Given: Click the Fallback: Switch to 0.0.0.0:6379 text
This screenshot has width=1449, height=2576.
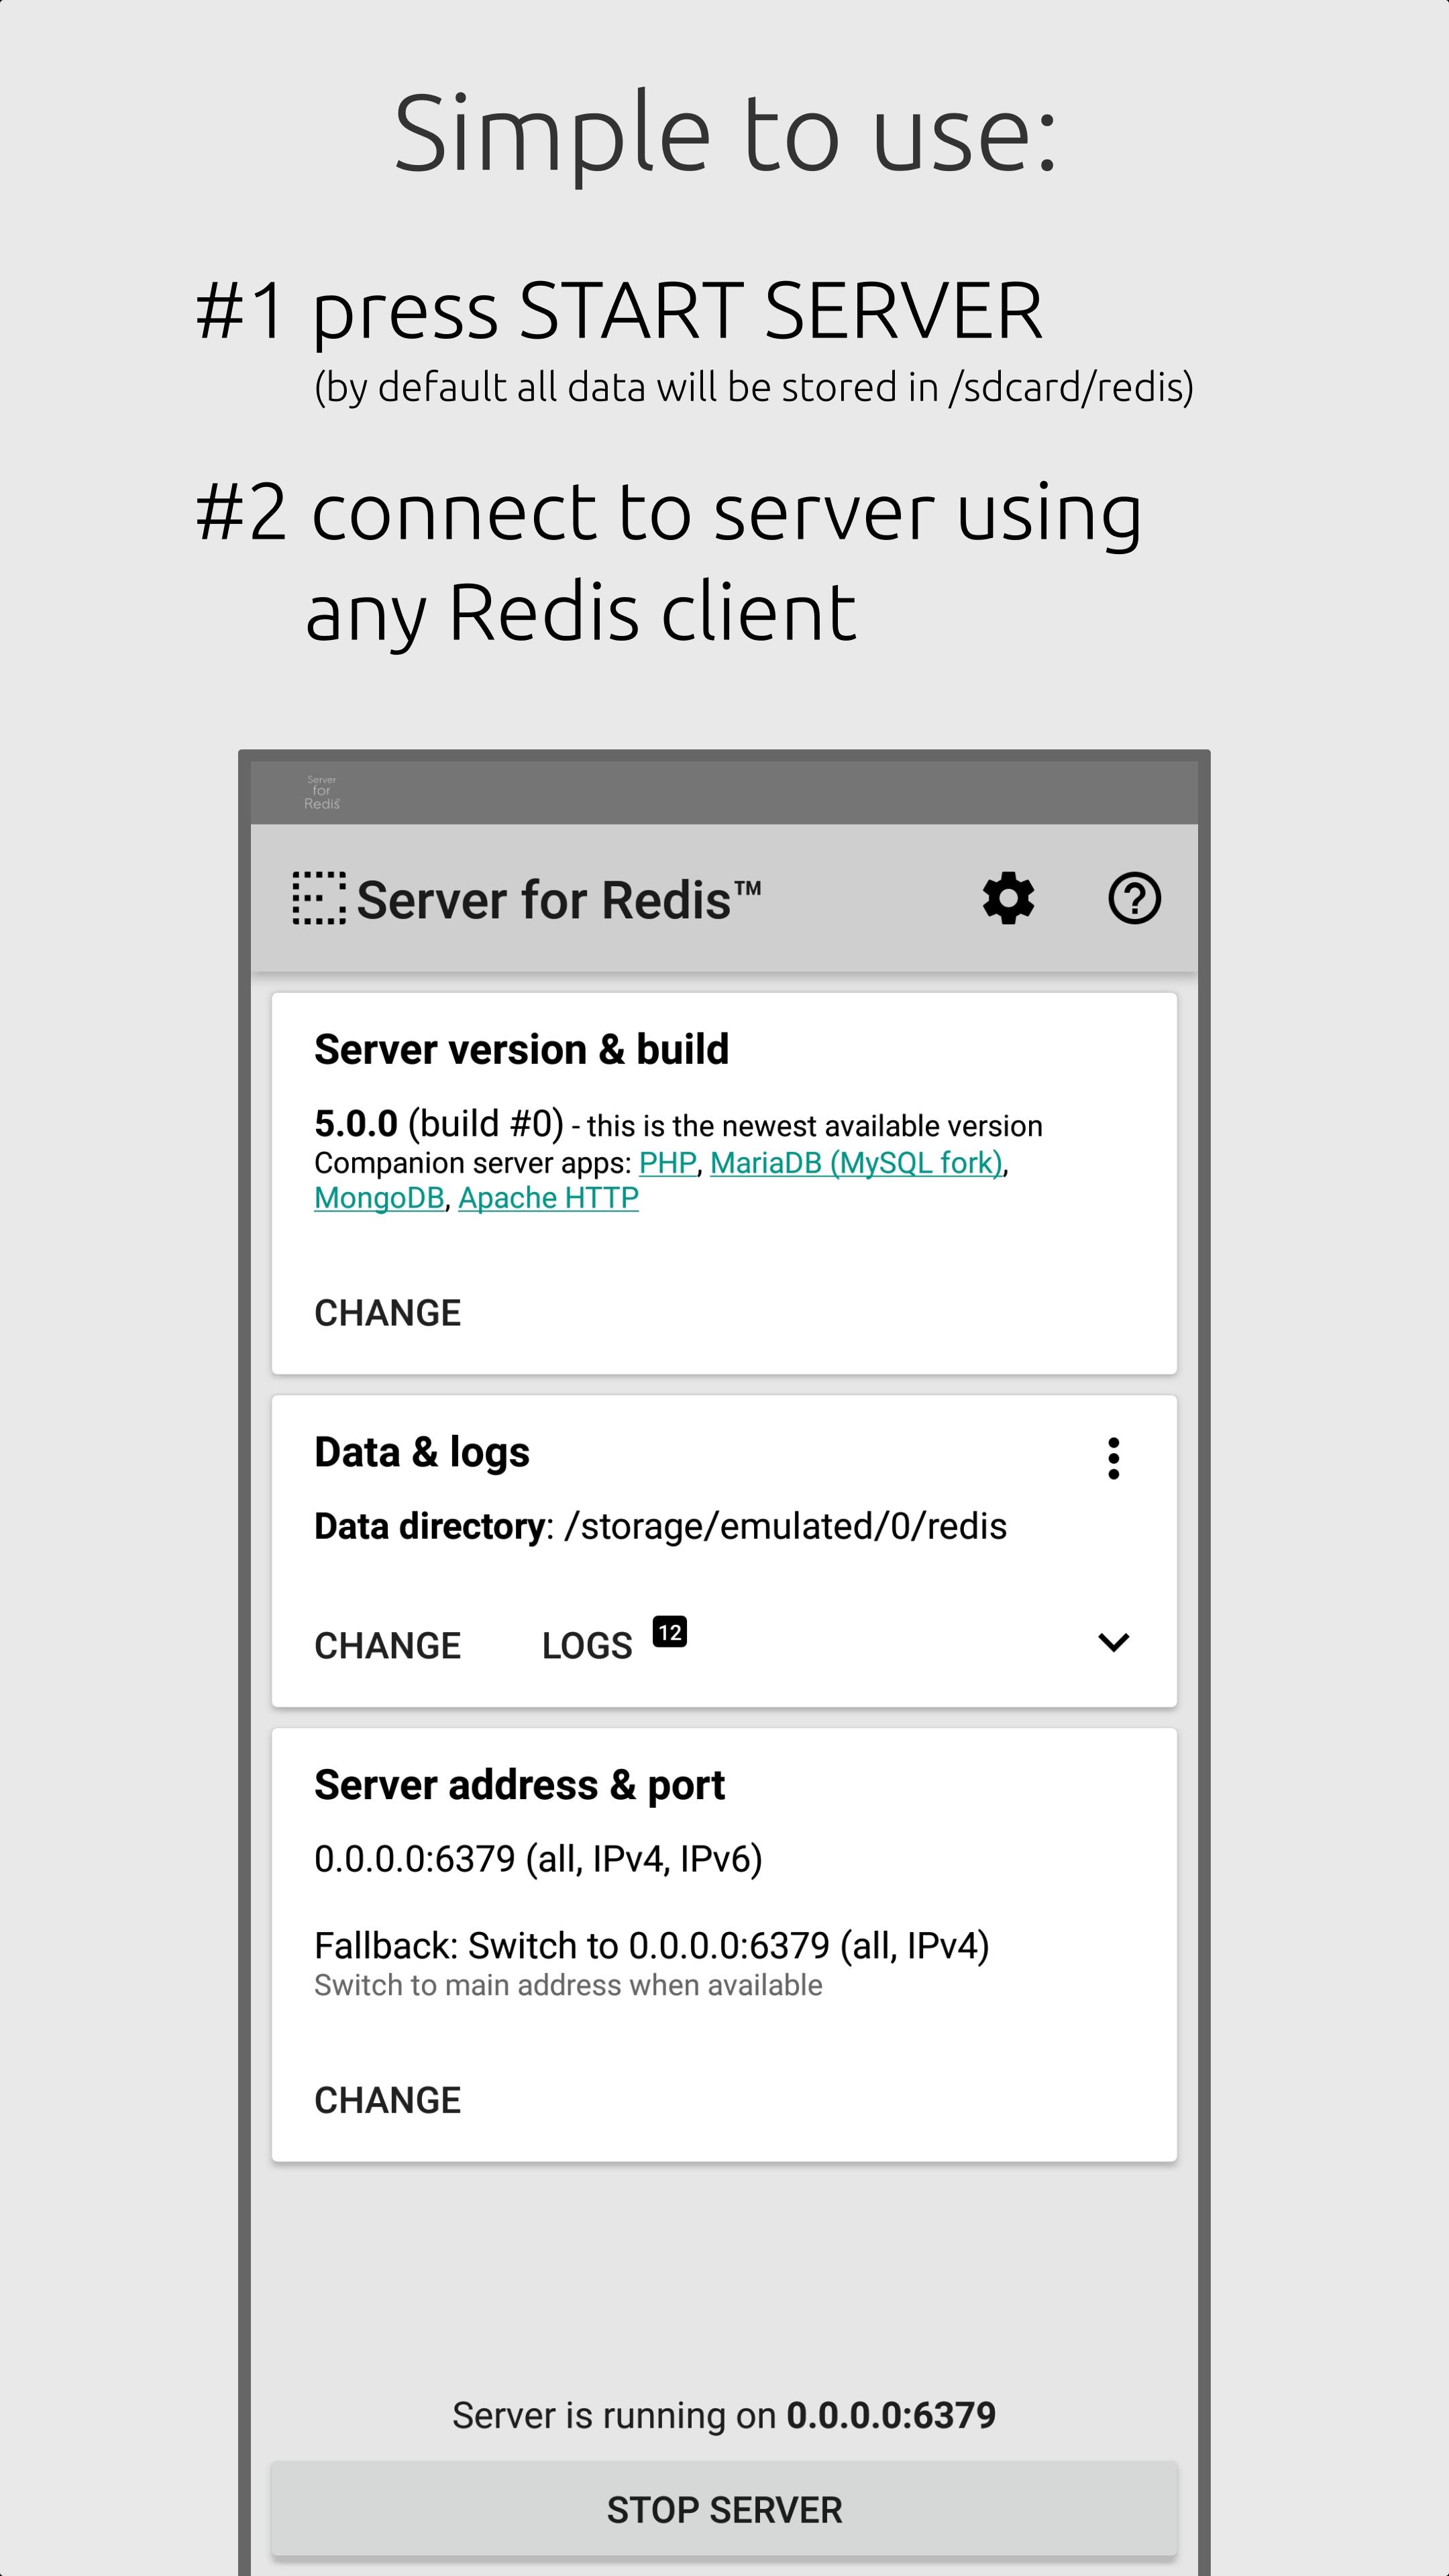Looking at the screenshot, I should (x=652, y=1946).
